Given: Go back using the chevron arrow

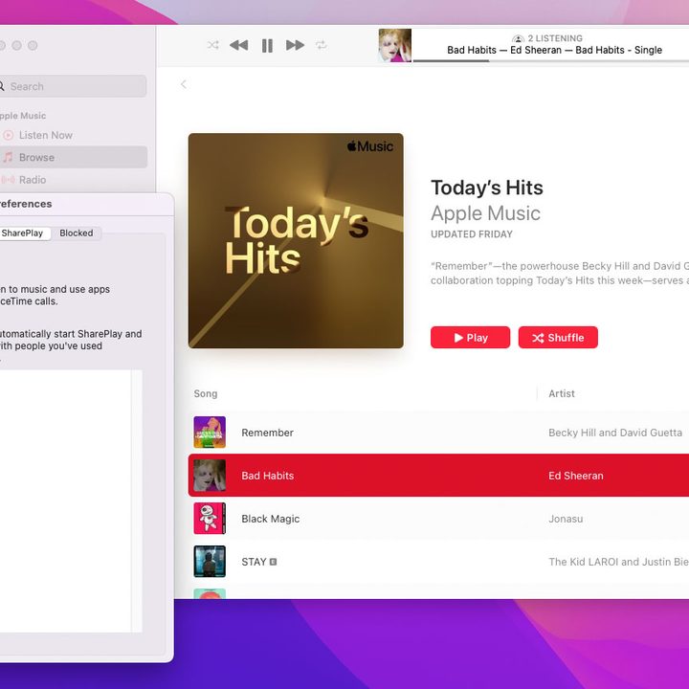Looking at the screenshot, I should 184,84.
